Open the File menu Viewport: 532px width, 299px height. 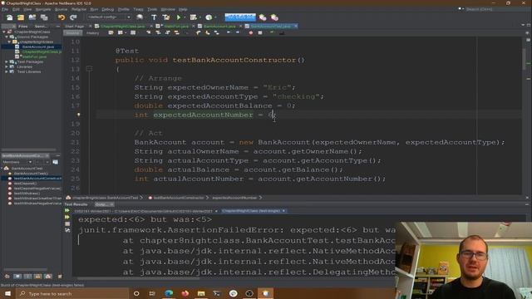coord(5,9)
